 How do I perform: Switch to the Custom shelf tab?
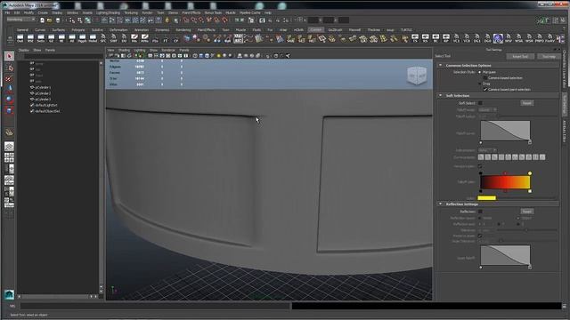(315, 30)
